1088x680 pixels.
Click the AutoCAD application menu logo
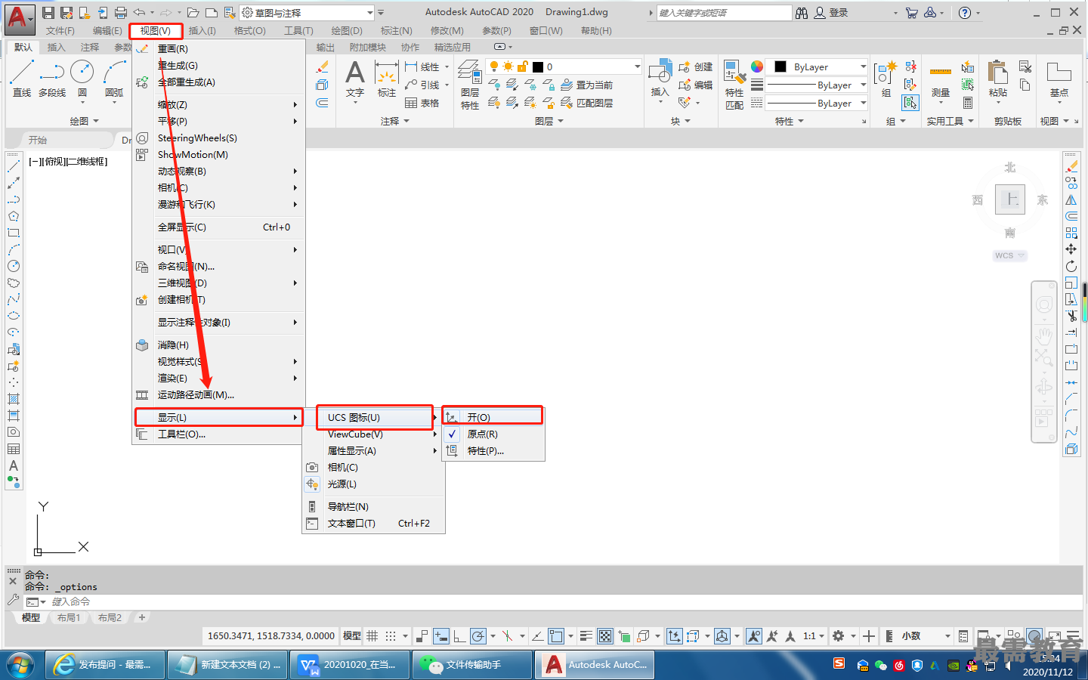click(20, 18)
